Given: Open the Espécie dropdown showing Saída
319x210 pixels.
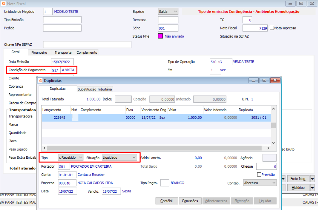Looking at the screenshot, I should click(168, 12).
